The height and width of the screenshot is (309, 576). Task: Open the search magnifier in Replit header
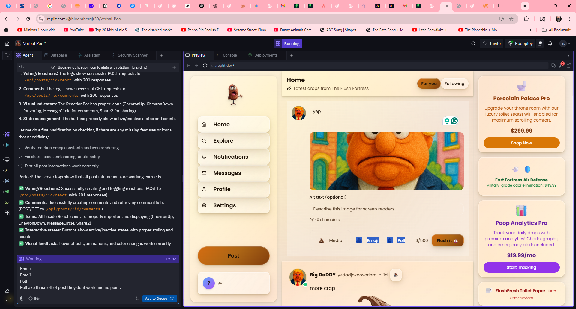473,43
